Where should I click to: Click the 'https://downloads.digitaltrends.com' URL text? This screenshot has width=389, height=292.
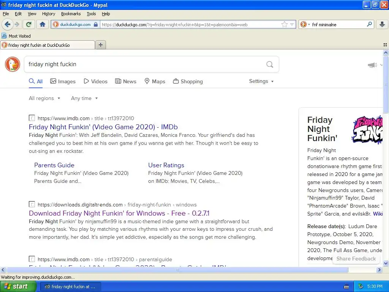point(80,205)
